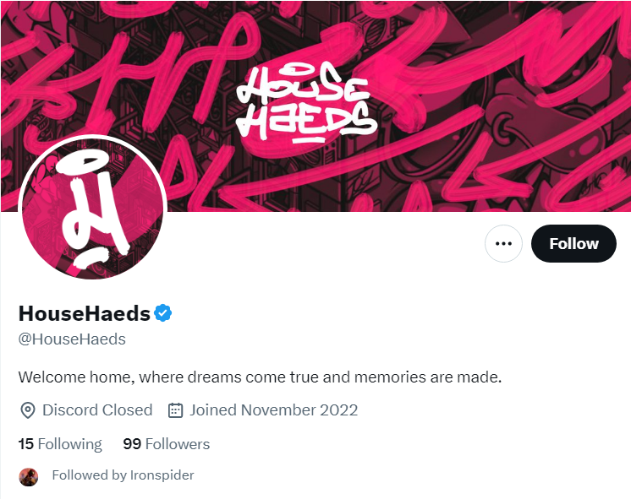
Task: Click the white HouseHaeds logo in banner
Action: pyautogui.click(x=307, y=104)
